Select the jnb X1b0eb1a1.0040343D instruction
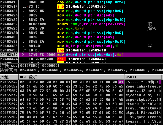This screenshot has height=125, width=163. coord(81,7)
